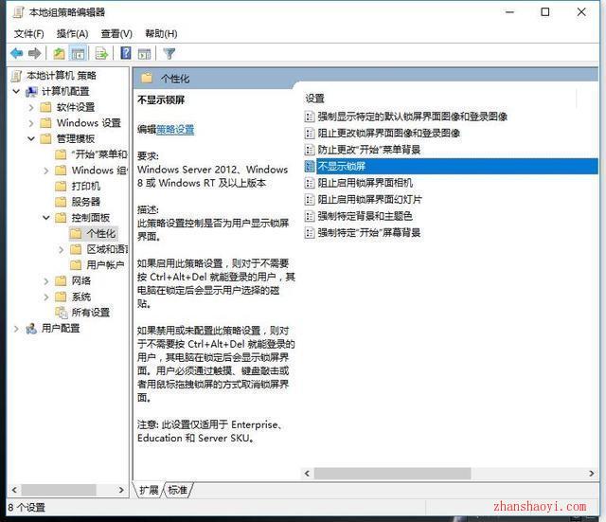606x522 pixels.
Task: Click the policy icon beside 阻止启用锁屏界面相机
Action: tap(310, 183)
